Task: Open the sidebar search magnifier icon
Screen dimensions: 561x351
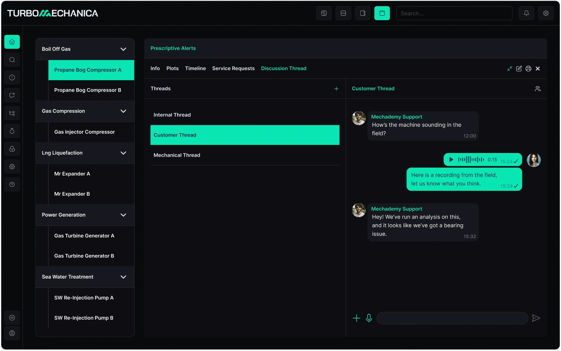Action: (x=12, y=60)
